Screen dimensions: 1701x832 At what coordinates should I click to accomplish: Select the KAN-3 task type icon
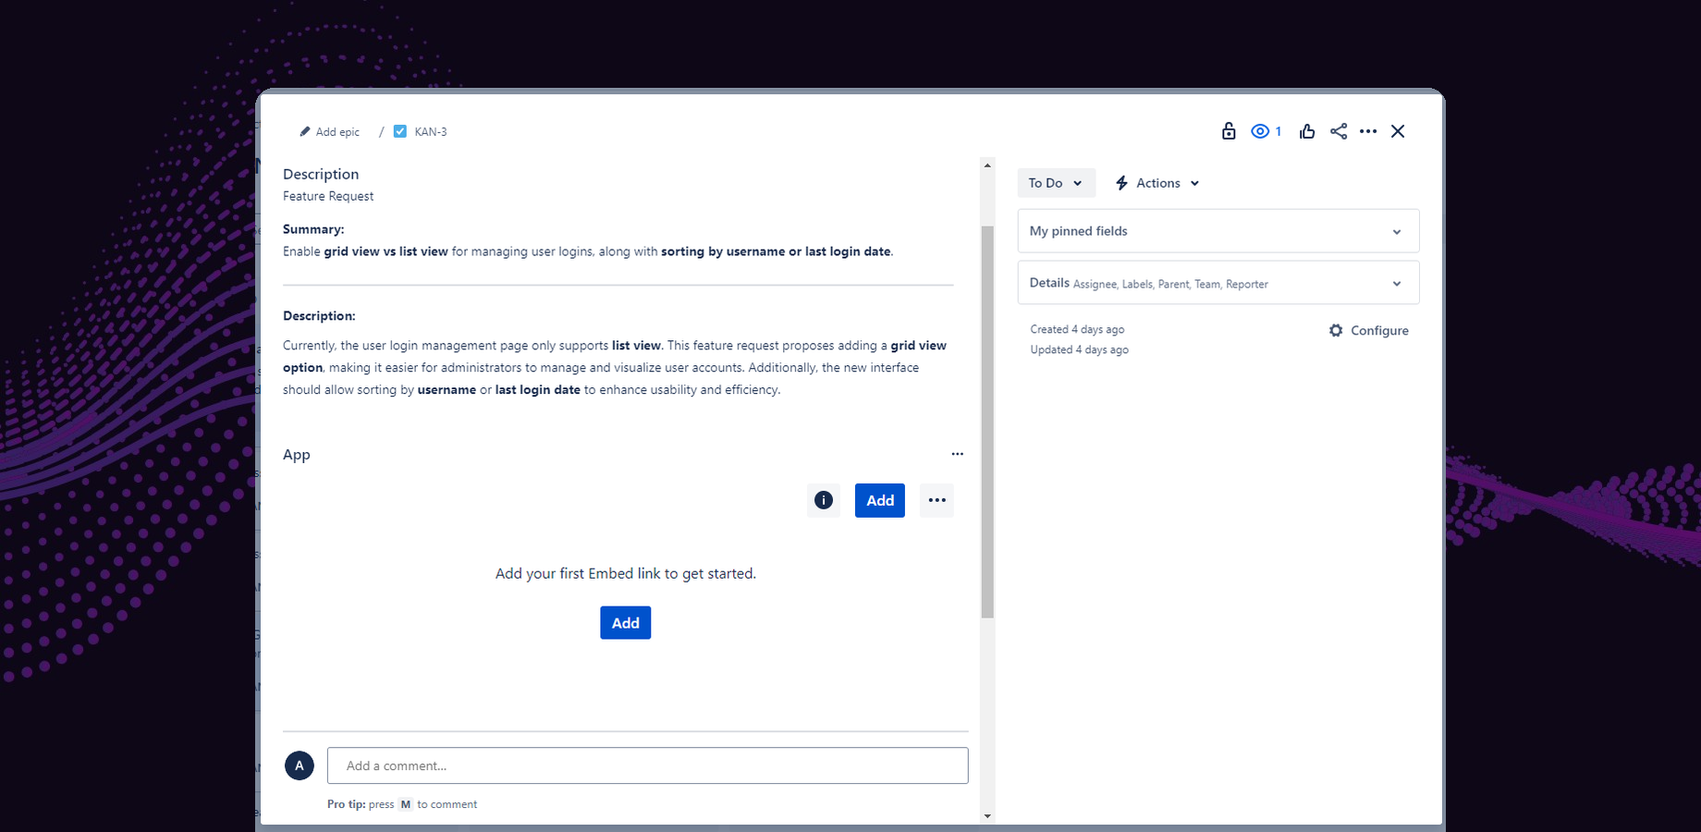coord(400,131)
